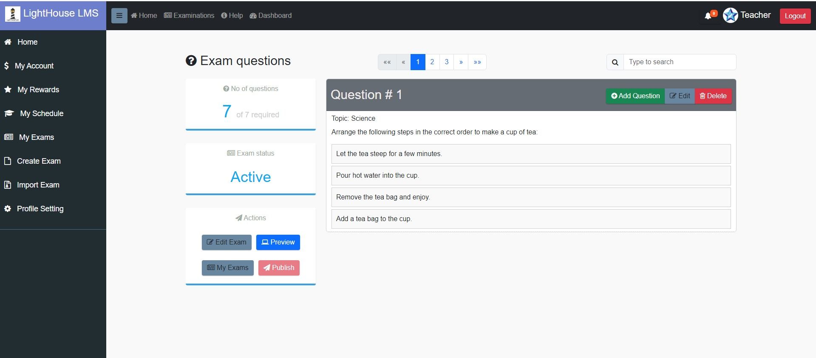The width and height of the screenshot is (816, 358).
Task: Publish the exam
Action: tap(279, 268)
